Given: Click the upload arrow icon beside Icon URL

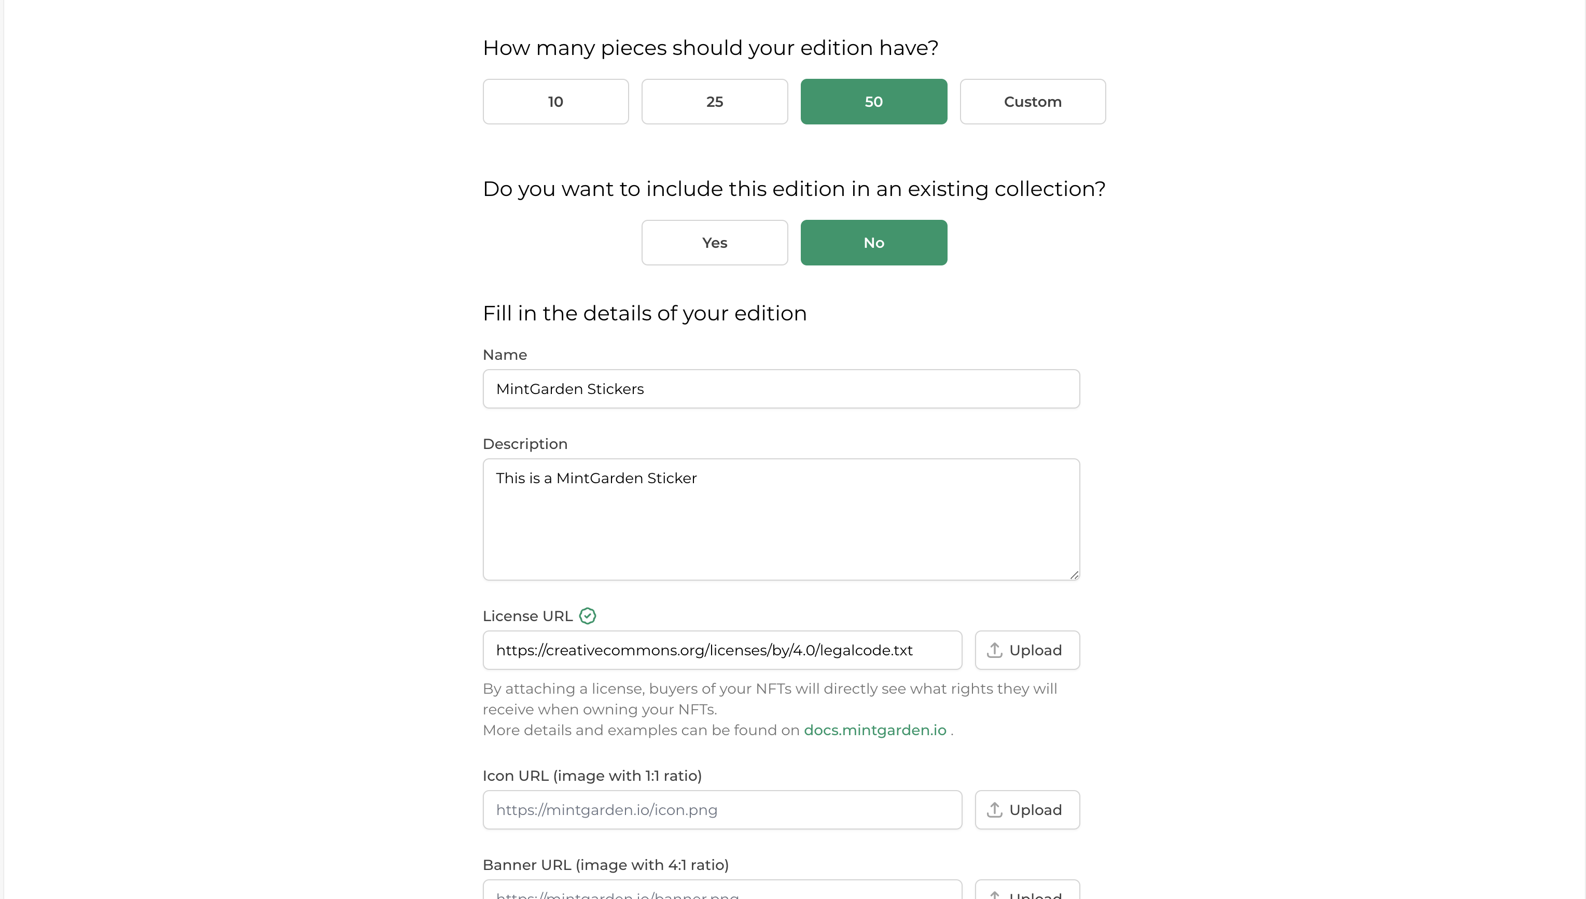Looking at the screenshot, I should pyautogui.click(x=994, y=810).
